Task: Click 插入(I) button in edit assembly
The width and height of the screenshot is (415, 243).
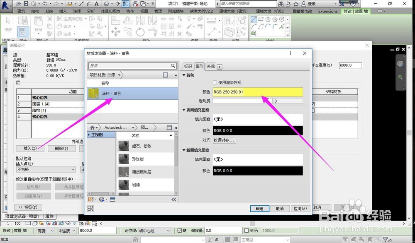Action: pyautogui.click(x=30, y=149)
